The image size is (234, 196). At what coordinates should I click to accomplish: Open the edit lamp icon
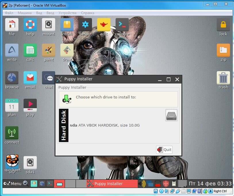[x=104, y=25]
